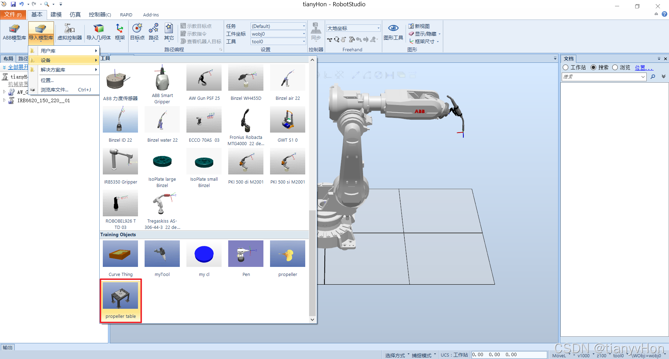The height and width of the screenshot is (359, 669).
Task: Click the 位置... menu entry
Action: click(64, 80)
